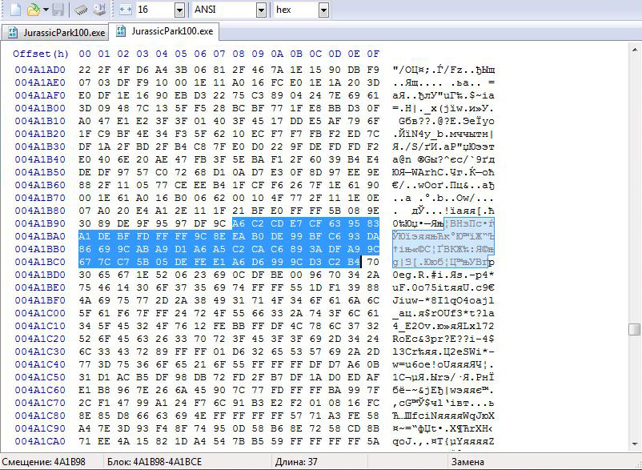Click the Open file folder icon
Image resolution: width=642 pixels, height=470 pixels.
point(32,10)
